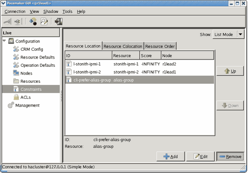248x173 pixels.
Task: Click the status bar connection text
Action: 48,167
